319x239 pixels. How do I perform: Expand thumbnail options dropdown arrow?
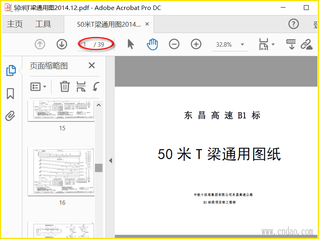click(45, 87)
